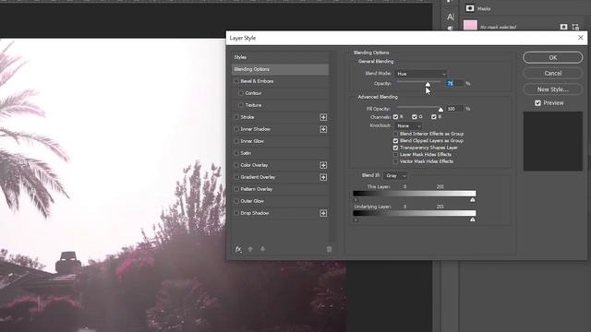Viewport: 591px width, 332px height.
Task: Enable Texture checkbox
Action: (x=241, y=105)
